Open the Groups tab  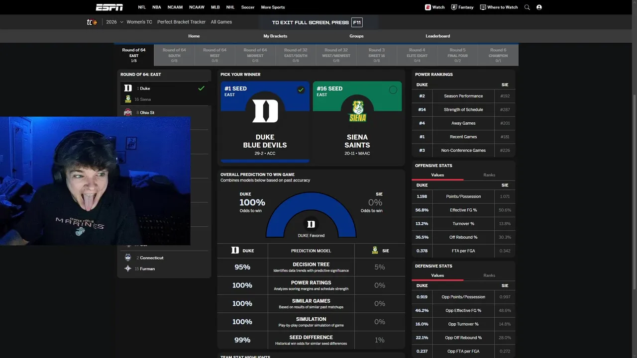point(356,36)
